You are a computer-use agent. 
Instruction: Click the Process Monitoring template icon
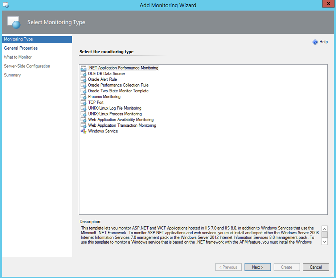click(83, 97)
